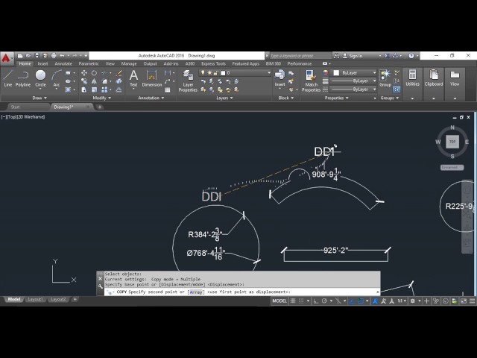Screen dimensions: 477x358
Task: Expand the Modify panel dropdown
Action: [x=101, y=98]
